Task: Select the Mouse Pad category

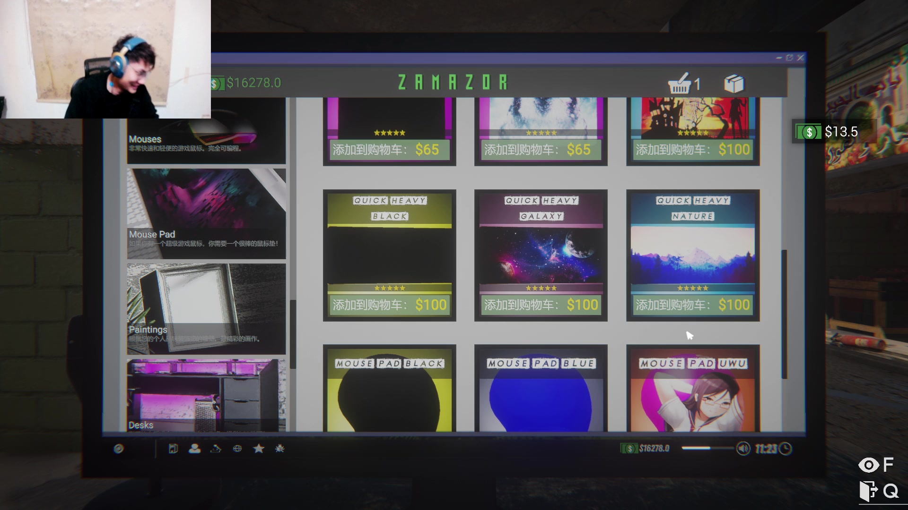Action: pos(206,213)
